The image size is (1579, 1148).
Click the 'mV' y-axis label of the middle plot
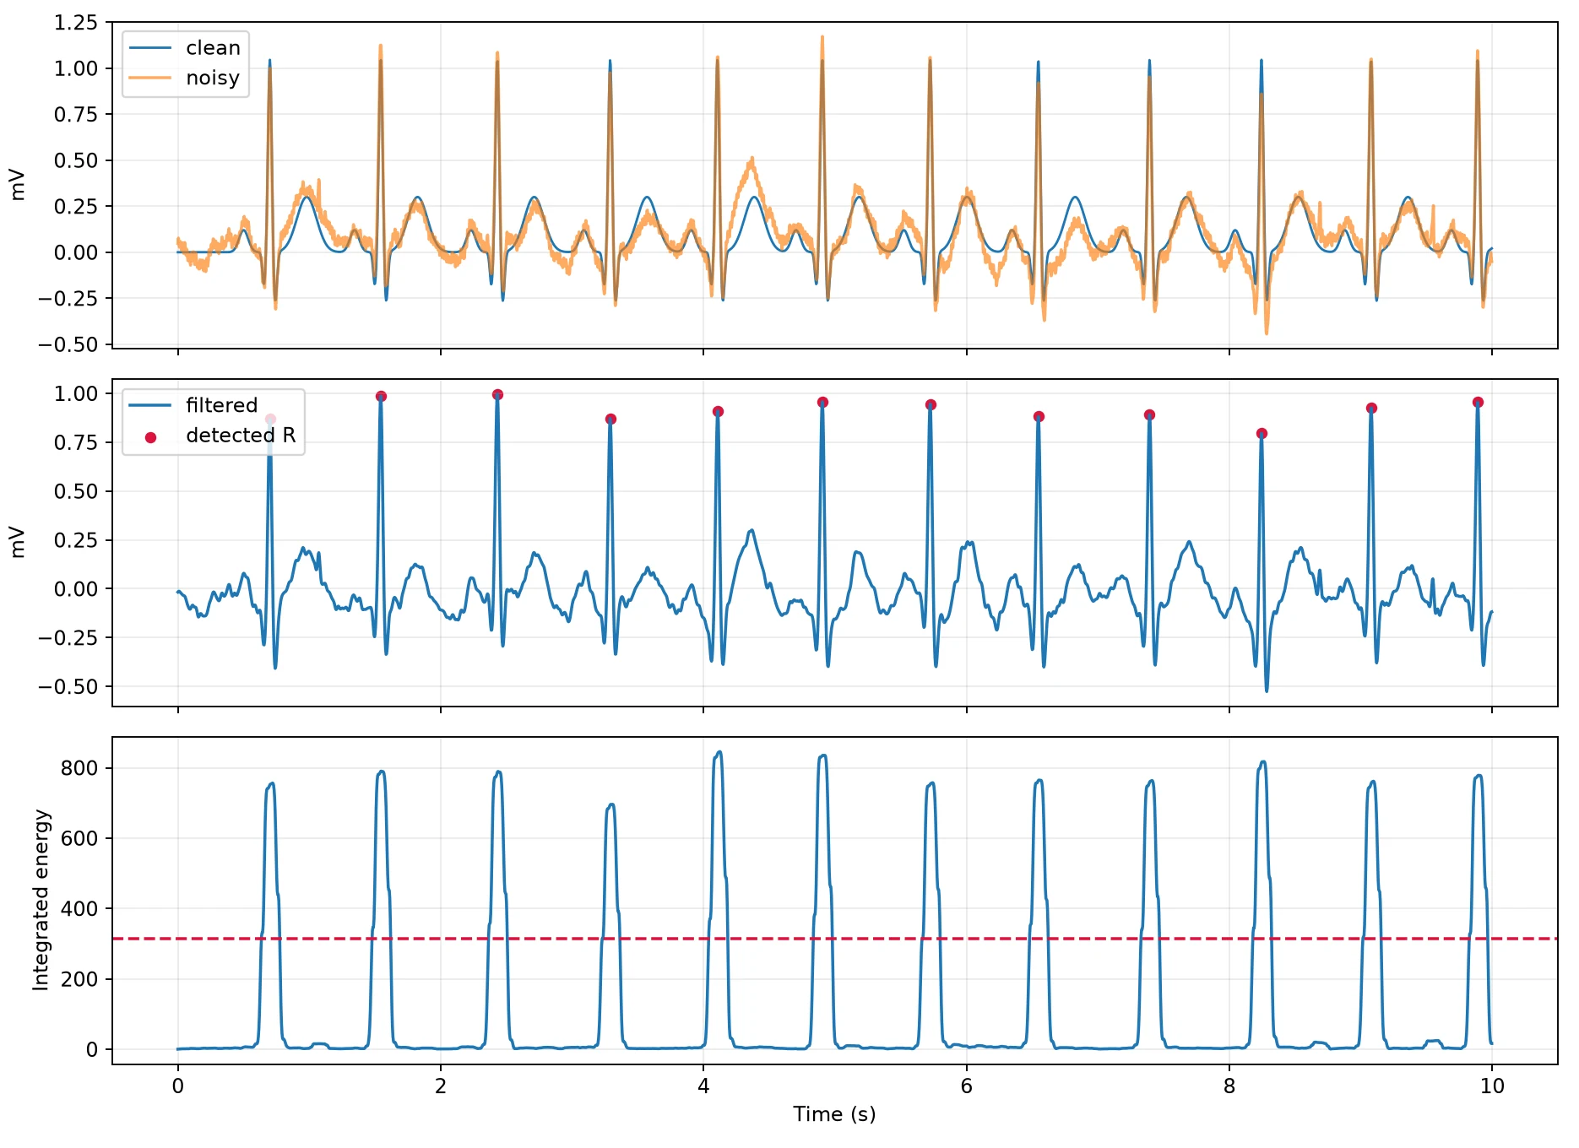pyautogui.click(x=18, y=543)
